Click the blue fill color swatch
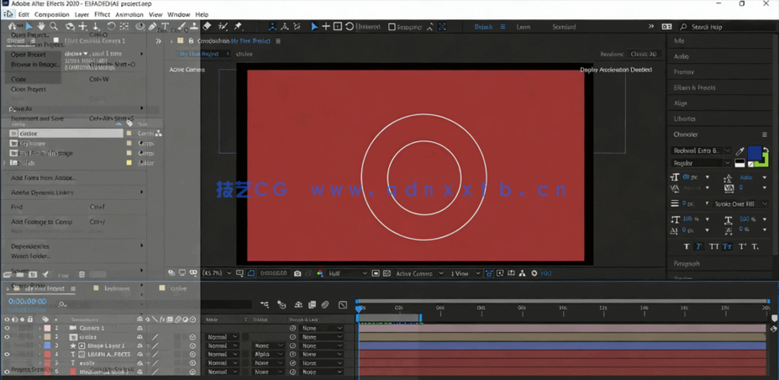This screenshot has width=779, height=380. pos(754,153)
